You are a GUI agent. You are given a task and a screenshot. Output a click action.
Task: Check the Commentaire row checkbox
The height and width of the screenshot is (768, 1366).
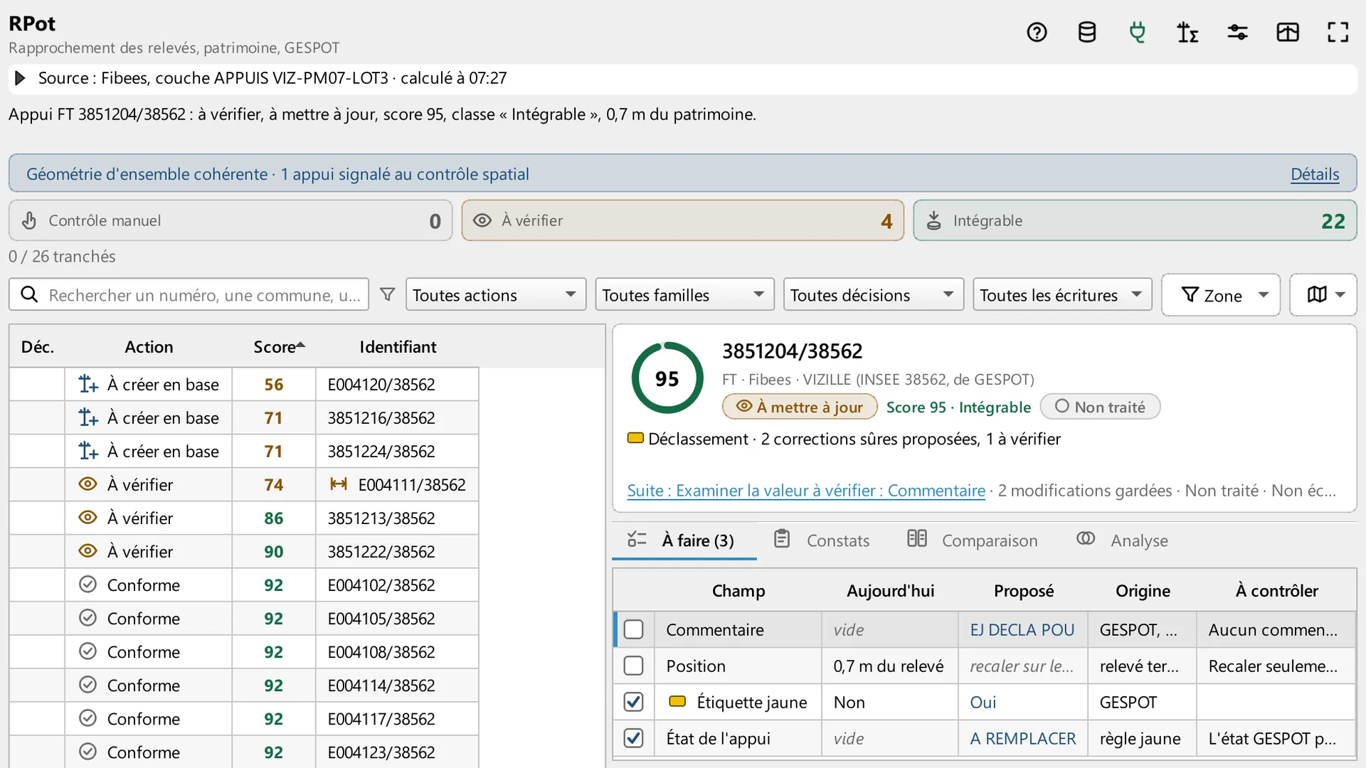pyautogui.click(x=633, y=629)
